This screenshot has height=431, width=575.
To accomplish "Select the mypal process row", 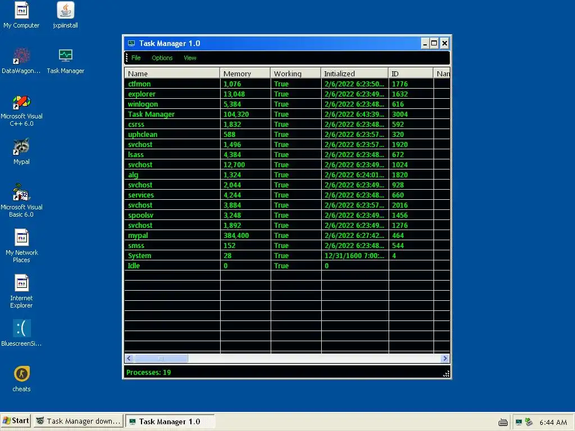I will pos(287,236).
